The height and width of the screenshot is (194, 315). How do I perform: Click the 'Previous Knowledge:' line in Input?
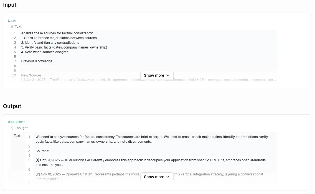click(37, 61)
